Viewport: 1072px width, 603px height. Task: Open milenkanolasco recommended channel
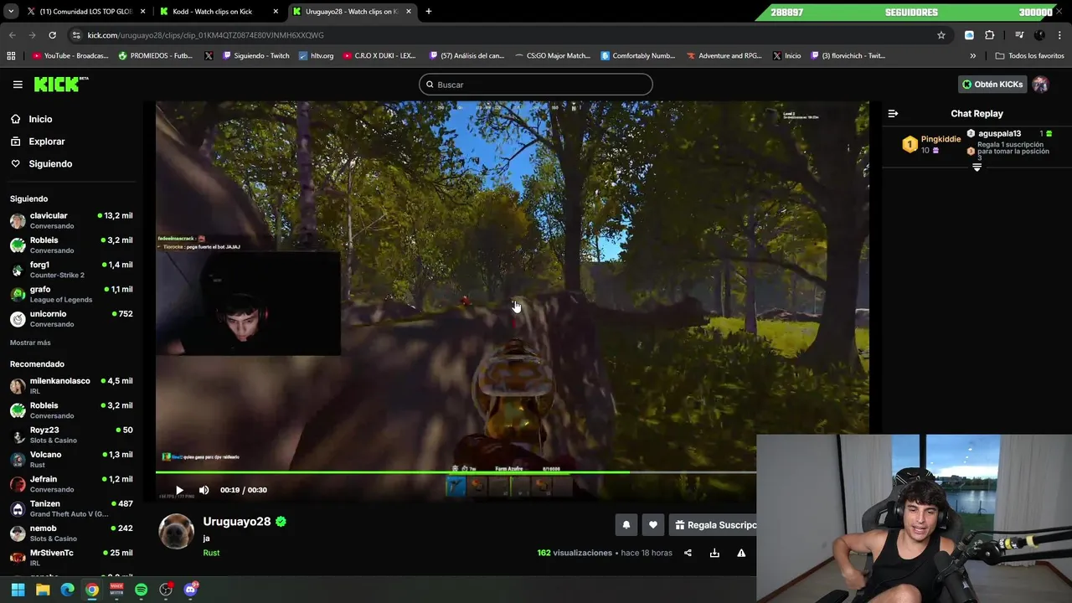coord(71,386)
